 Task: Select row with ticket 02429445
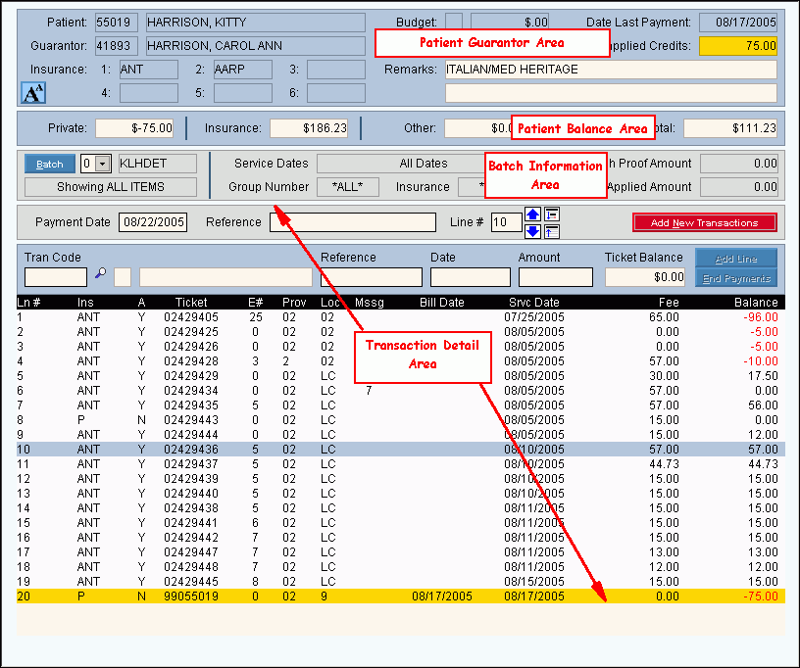(401, 582)
